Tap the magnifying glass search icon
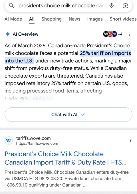This screenshot has width=137, height=194. pyautogui.click(x=11, y=6)
